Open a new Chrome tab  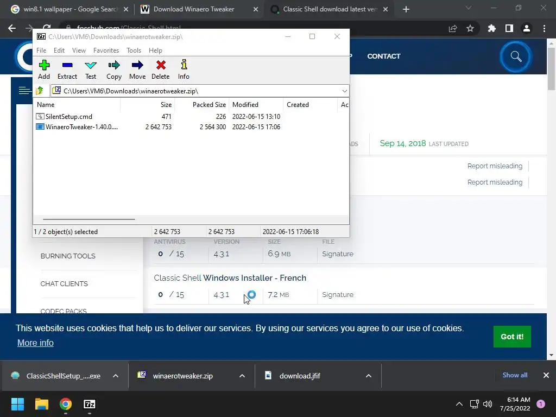406,9
